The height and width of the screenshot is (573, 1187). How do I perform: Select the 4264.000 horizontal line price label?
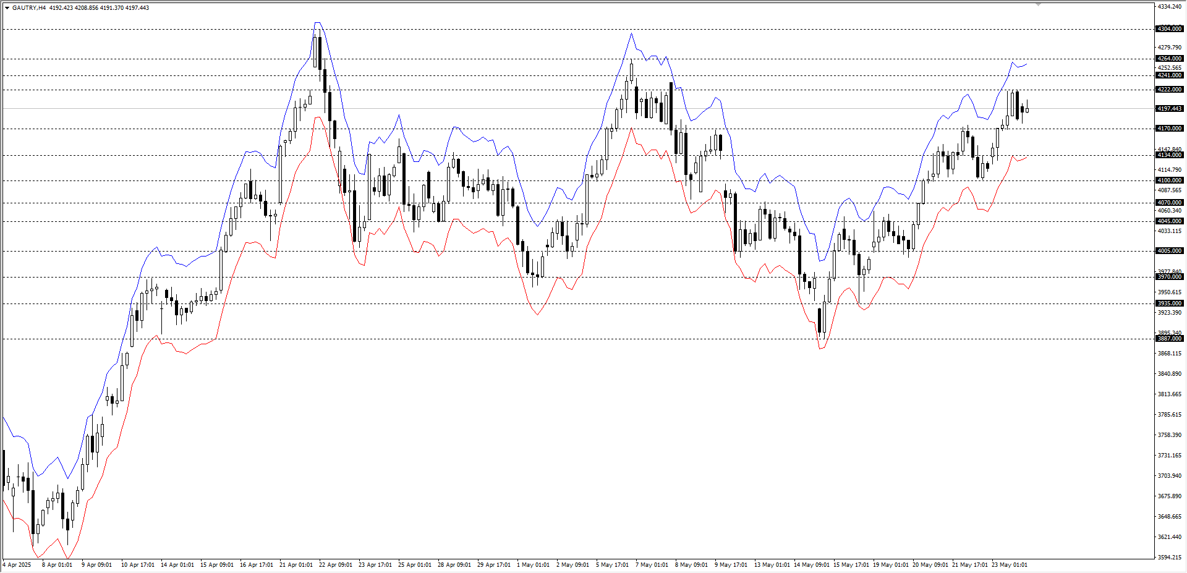[x=1169, y=59]
